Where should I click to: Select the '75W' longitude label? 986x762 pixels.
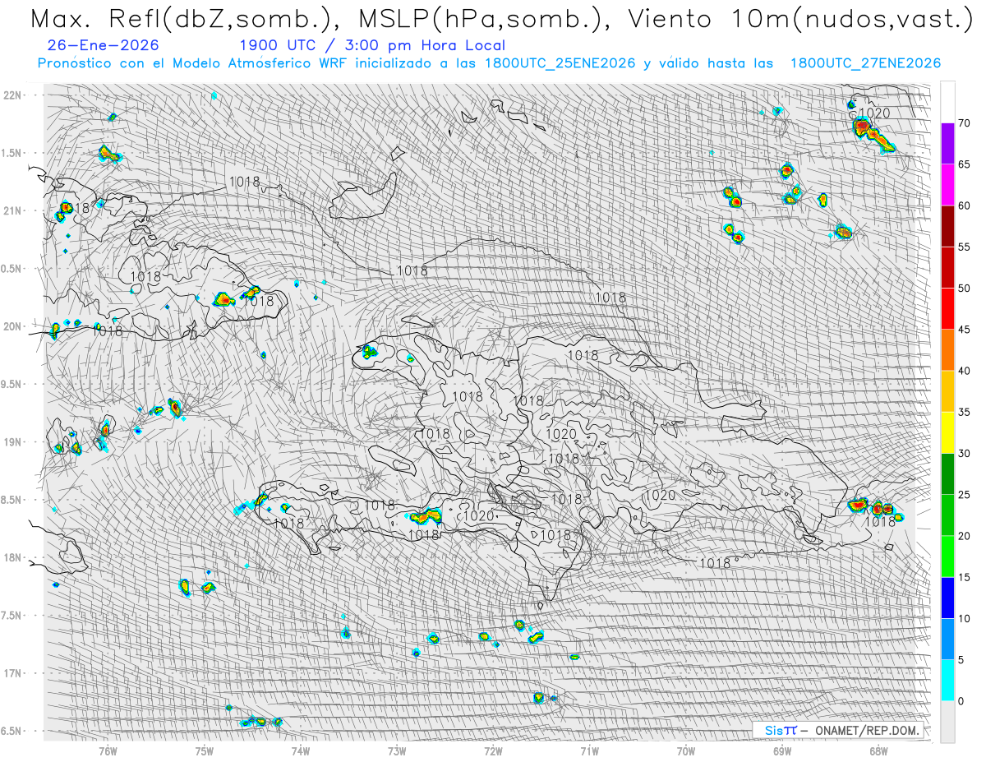click(205, 750)
